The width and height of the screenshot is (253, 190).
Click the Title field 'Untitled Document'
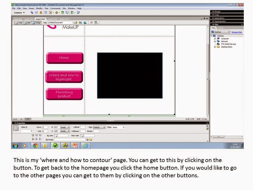[x=60, y=23]
